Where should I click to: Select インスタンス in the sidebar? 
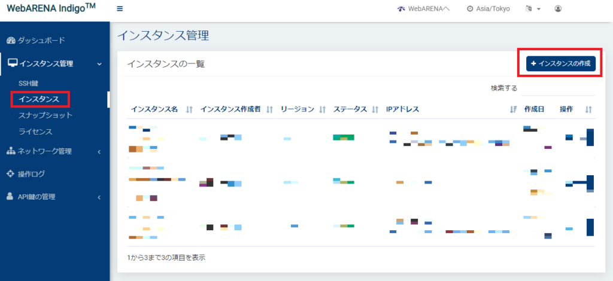click(x=39, y=99)
